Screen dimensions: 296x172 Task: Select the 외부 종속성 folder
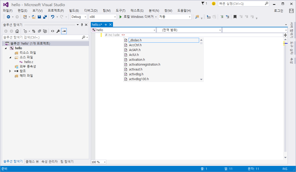[28, 67]
